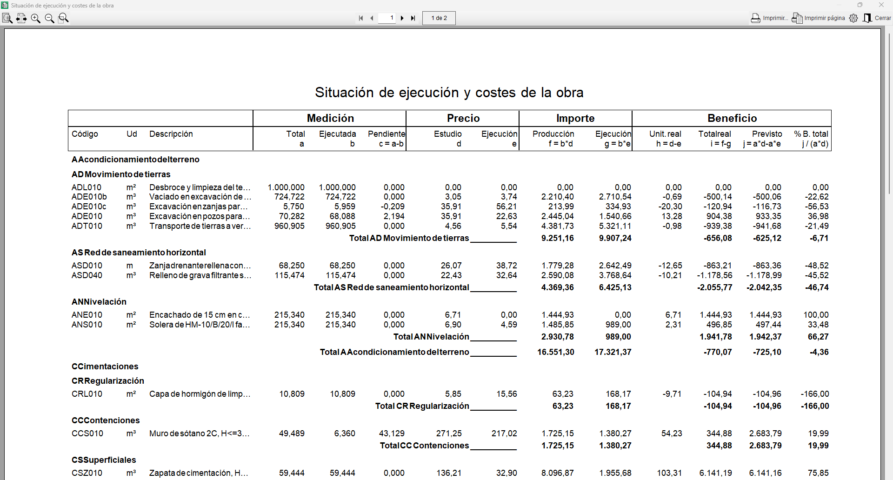Click the 'Solera de HM-10/B/20/I' description

click(200, 325)
